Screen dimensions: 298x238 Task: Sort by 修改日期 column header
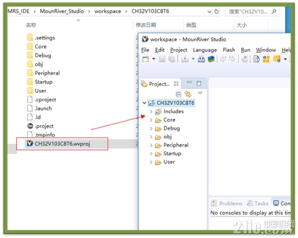pyautogui.click(x=146, y=25)
